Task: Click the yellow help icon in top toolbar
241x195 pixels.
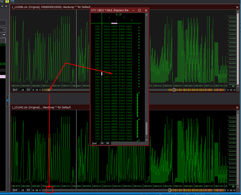Action: click(x=7, y=1)
